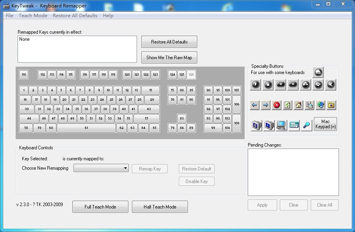Viewport: 355px width, 232px height.
Task: Click the magnifier Search specialty button
Action: click(x=306, y=125)
